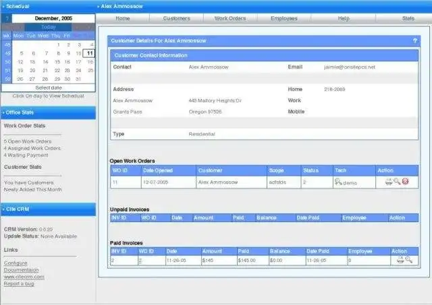Screen dimensions: 432x305
Task: Click the calendar help question mark
Action: pos(7,18)
